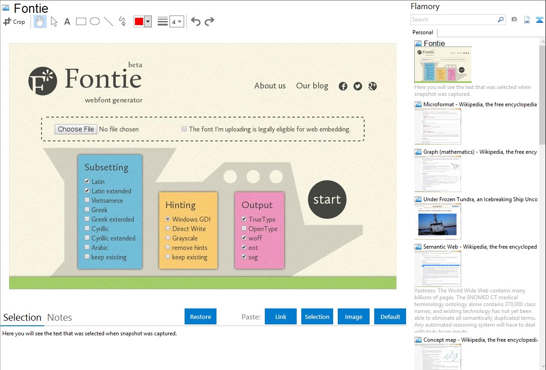Click the round start button

(x=327, y=199)
